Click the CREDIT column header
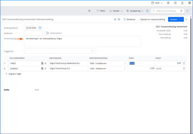193x134 pixels. [158, 58]
